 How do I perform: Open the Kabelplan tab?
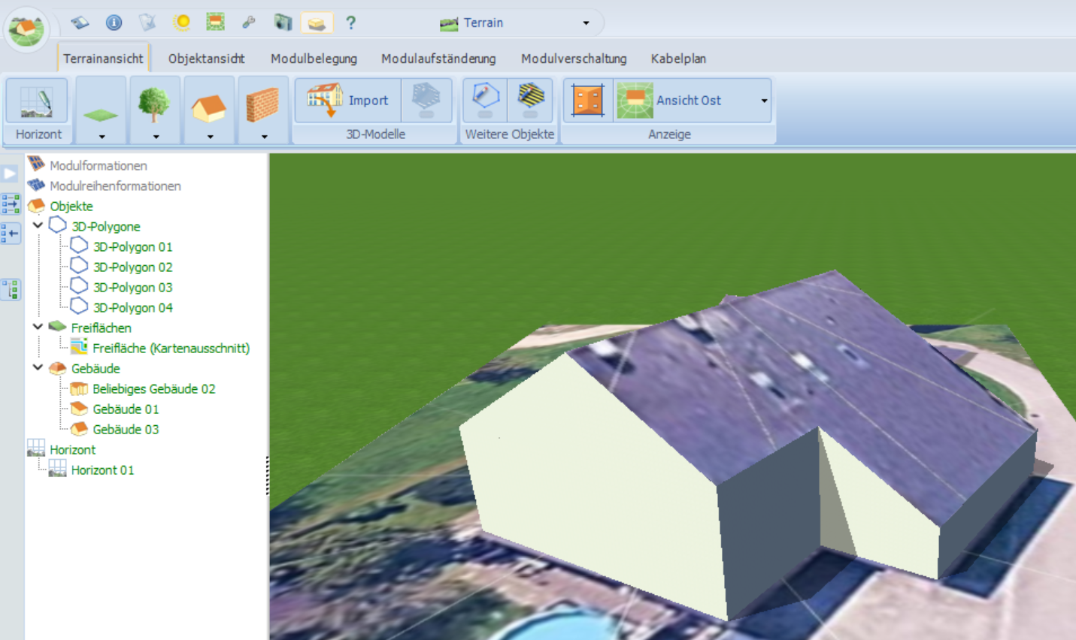coord(678,59)
